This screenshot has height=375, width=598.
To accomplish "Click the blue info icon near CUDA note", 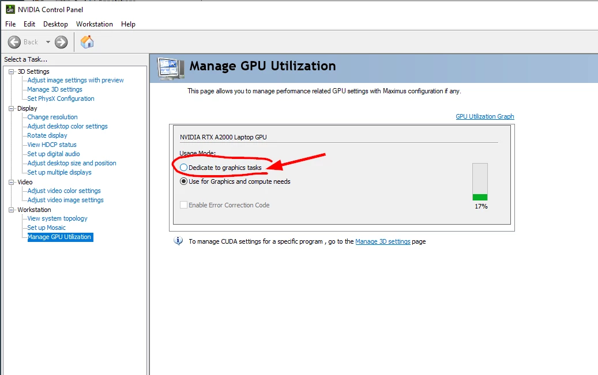I will (178, 241).
